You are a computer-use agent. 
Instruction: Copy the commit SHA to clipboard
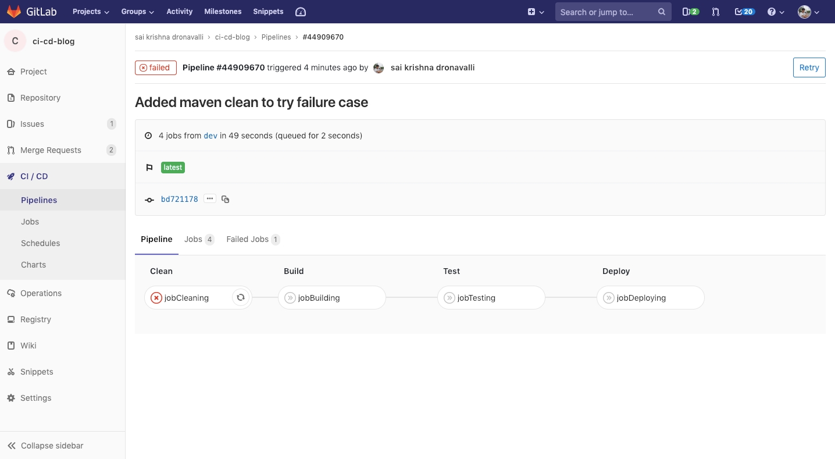pos(226,199)
